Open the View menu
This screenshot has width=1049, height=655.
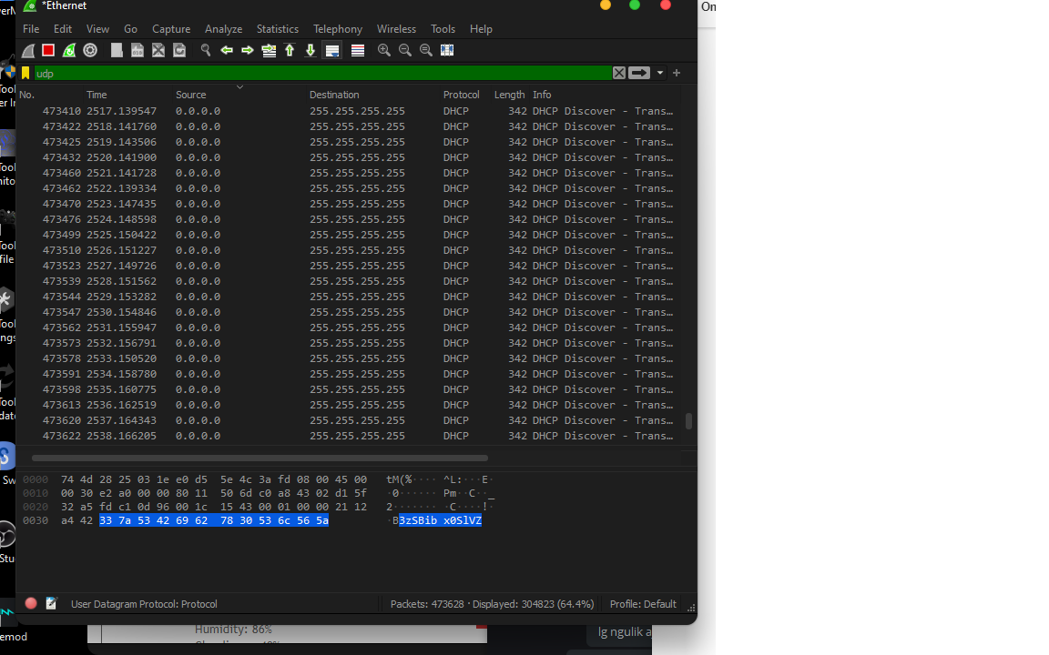(x=97, y=29)
